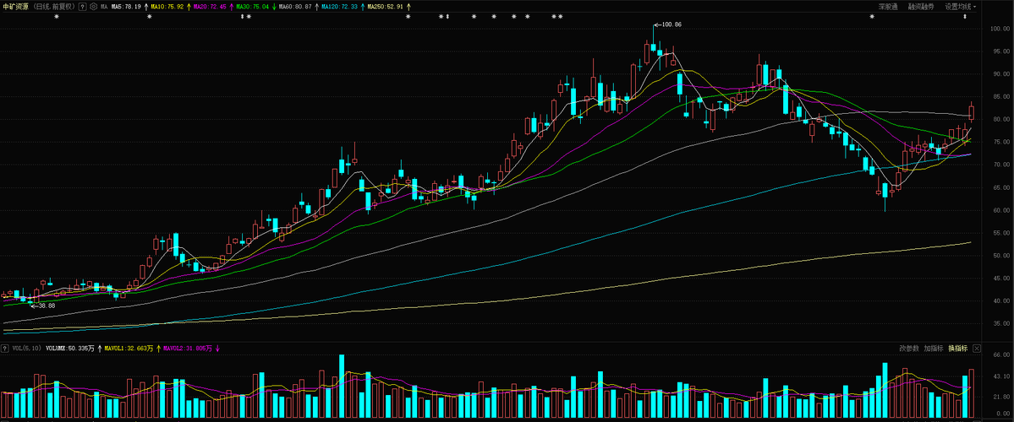Close the volume indicator panel with X
This screenshot has width=1014, height=422.
click(x=977, y=349)
